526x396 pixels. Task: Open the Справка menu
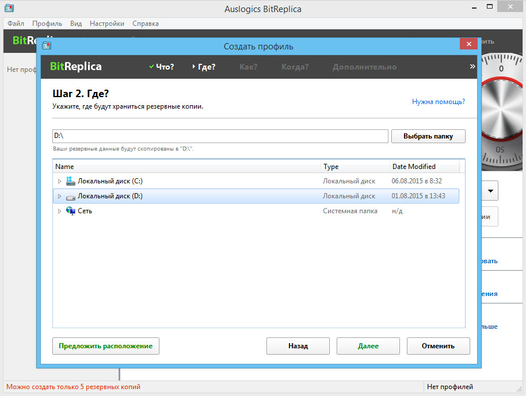tap(145, 24)
